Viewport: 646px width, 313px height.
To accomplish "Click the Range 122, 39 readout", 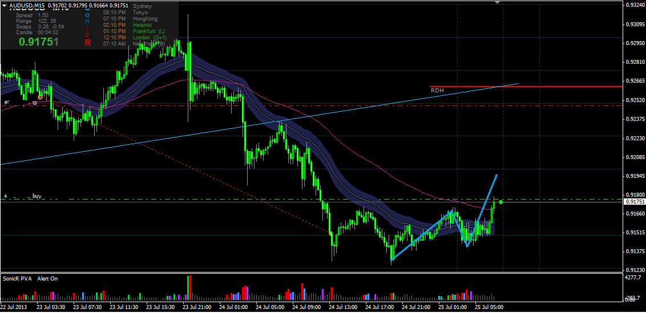I will [x=36, y=21].
